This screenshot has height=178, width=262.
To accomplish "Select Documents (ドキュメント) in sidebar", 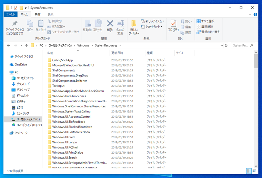I will tap(20, 96).
